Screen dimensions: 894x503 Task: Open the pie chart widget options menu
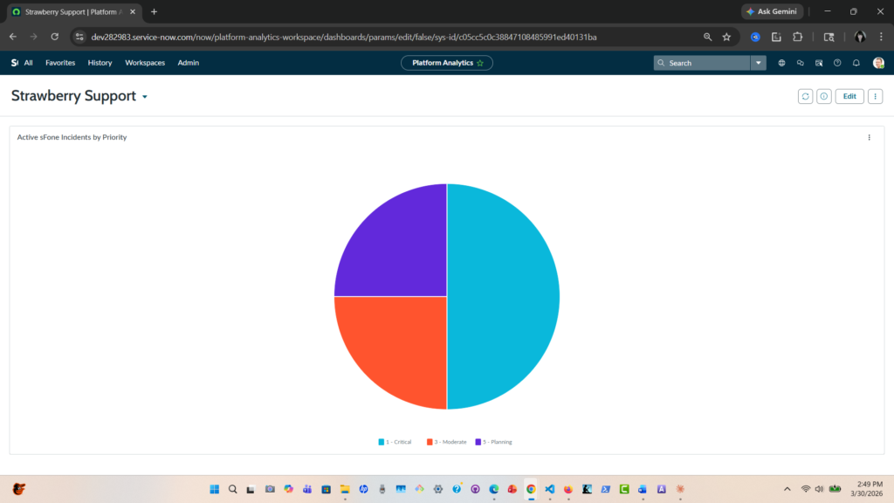pos(869,137)
